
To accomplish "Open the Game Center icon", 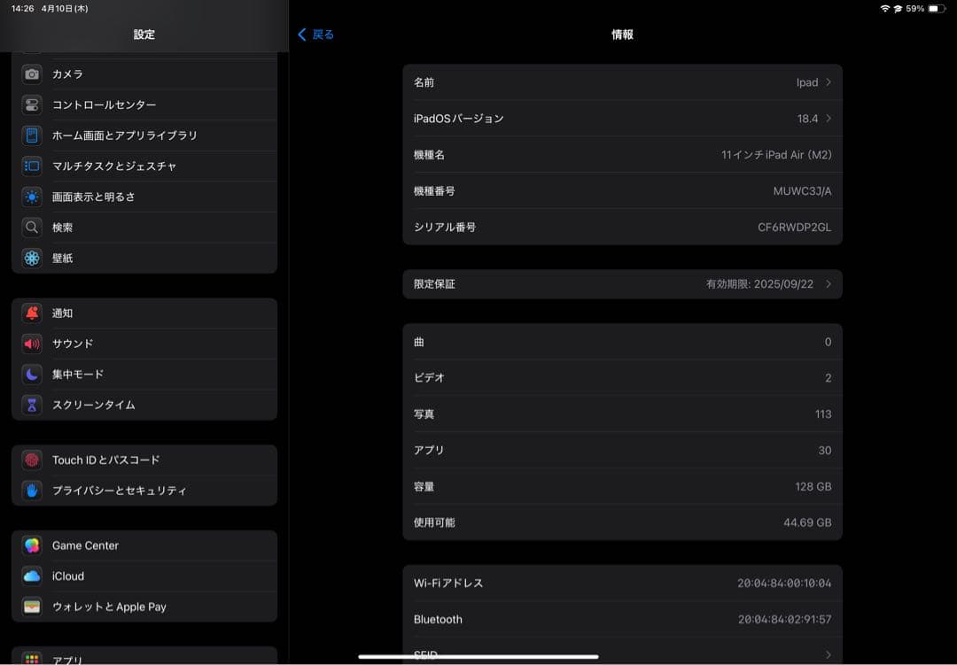I will (x=32, y=545).
